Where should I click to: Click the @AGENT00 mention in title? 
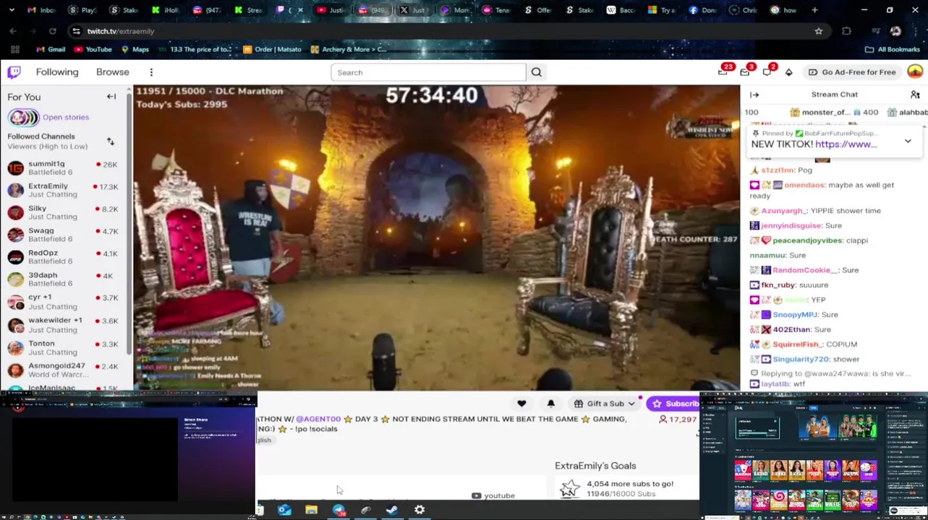pos(318,419)
